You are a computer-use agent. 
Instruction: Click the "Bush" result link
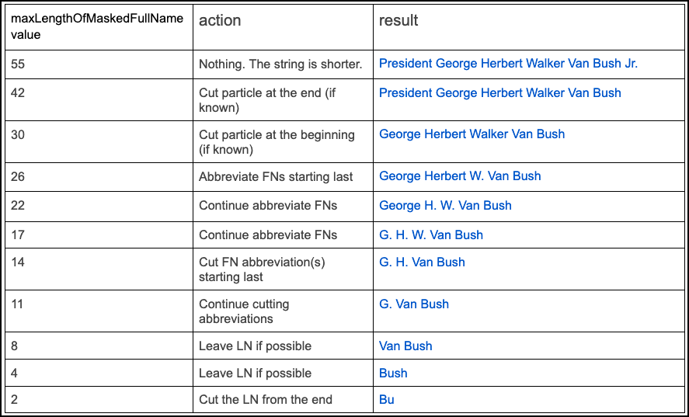(x=393, y=374)
